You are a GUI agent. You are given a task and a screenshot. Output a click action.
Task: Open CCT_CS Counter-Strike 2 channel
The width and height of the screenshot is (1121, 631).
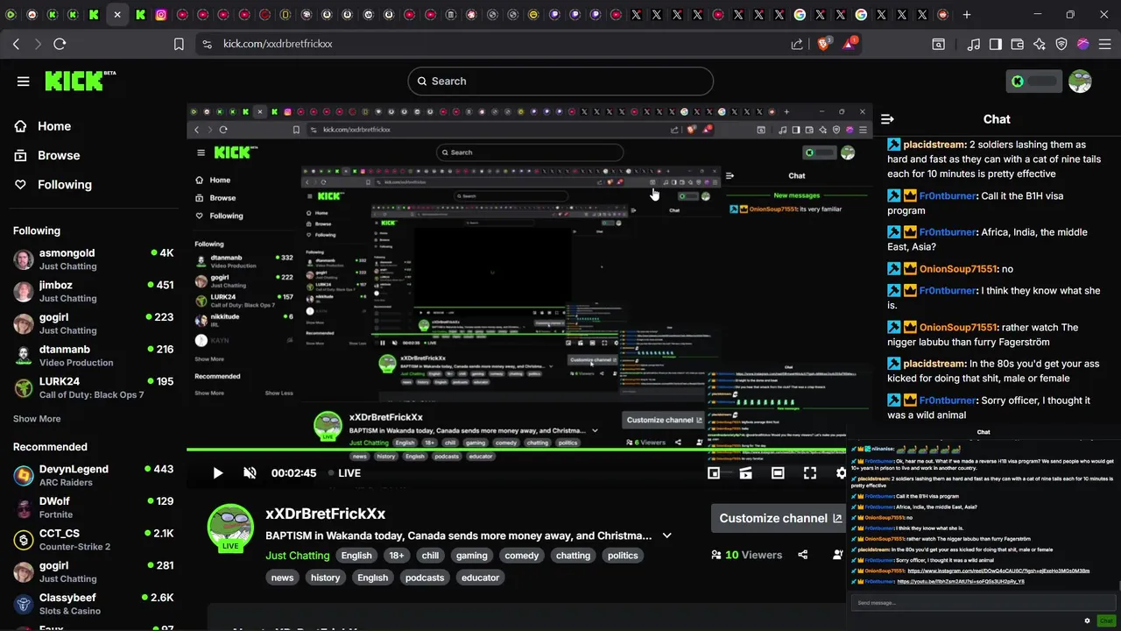point(93,540)
